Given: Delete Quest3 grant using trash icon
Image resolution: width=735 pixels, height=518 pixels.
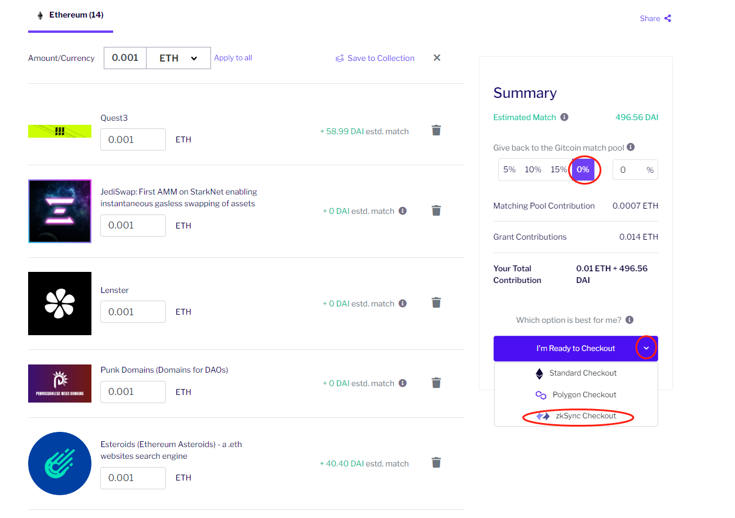Looking at the screenshot, I should click(x=436, y=130).
